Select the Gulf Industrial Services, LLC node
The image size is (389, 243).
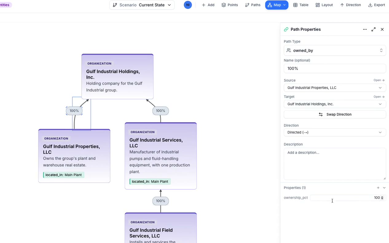161,156
